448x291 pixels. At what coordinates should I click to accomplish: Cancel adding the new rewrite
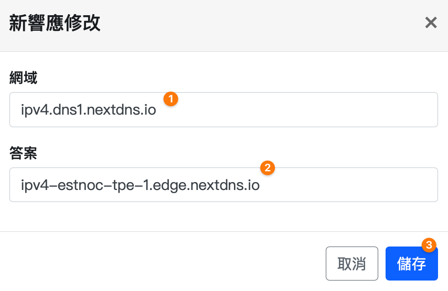click(x=351, y=264)
